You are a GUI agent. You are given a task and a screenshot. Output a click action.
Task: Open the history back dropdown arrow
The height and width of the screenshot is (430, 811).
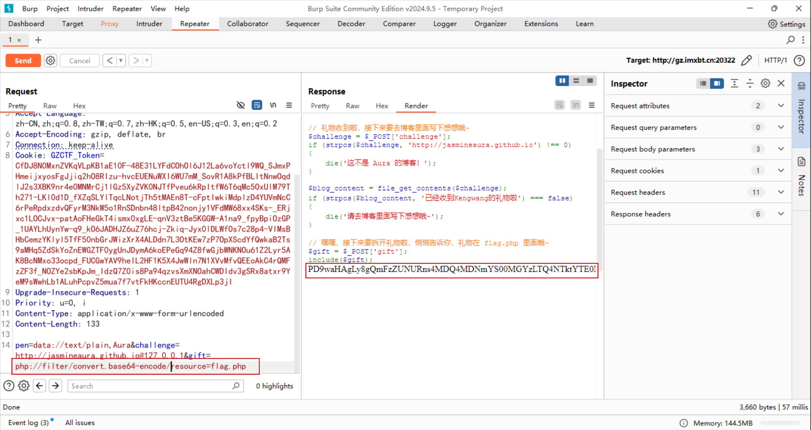[121, 60]
